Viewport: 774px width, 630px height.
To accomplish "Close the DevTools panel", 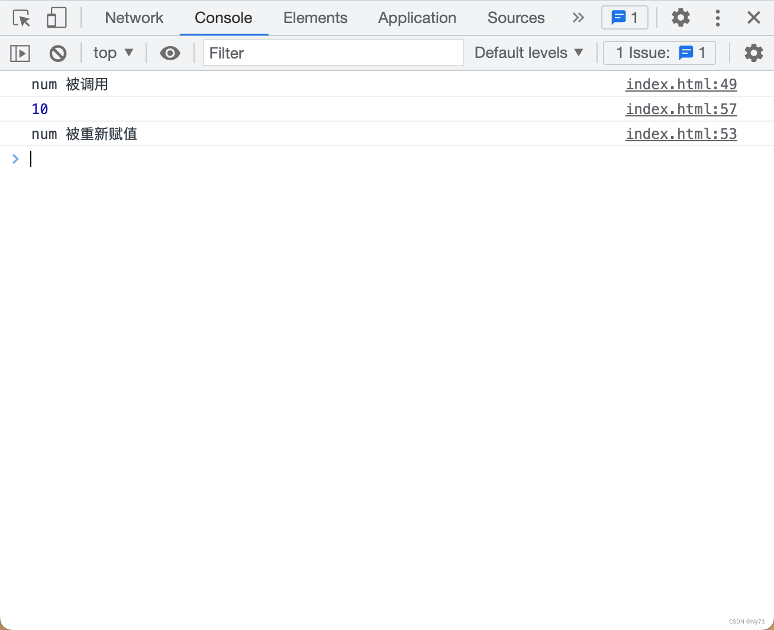I will [753, 18].
